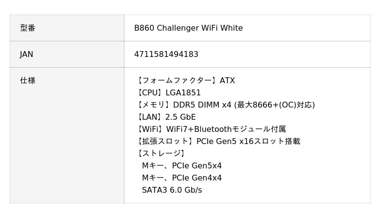
Task: Select the B860 Challenger WiFi White text
Action: click(x=188, y=28)
